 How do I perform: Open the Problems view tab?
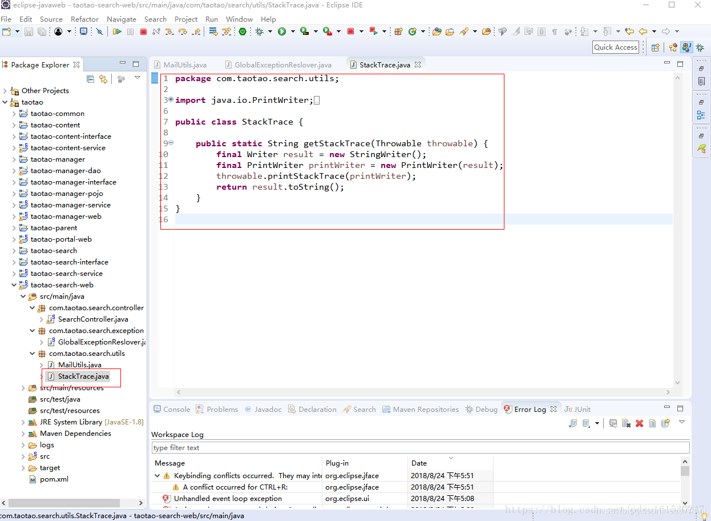coord(217,409)
